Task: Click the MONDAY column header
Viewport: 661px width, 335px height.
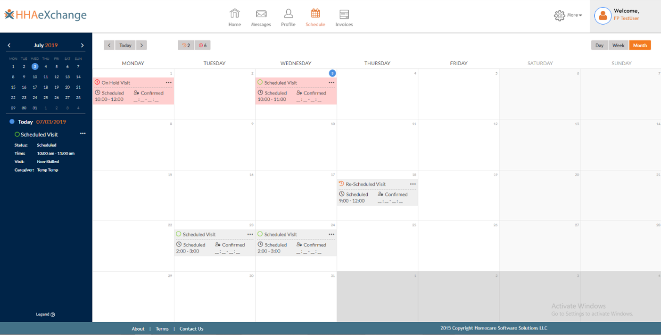Action: [133, 63]
